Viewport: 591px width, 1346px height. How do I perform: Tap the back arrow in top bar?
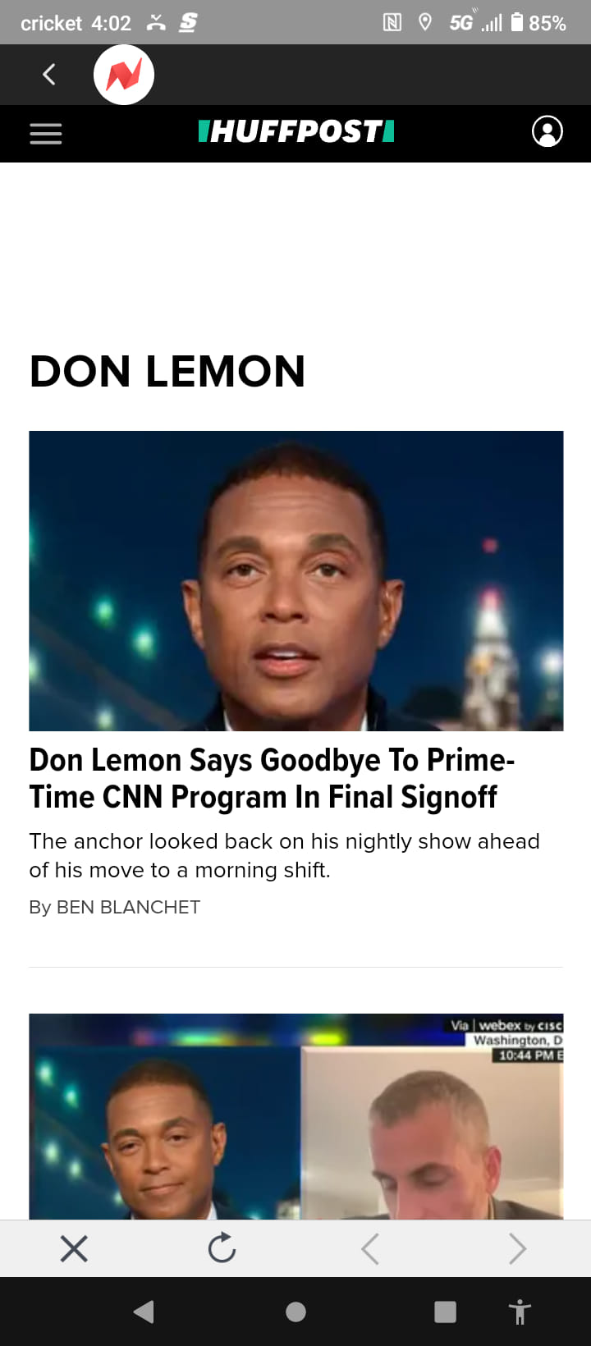point(49,75)
